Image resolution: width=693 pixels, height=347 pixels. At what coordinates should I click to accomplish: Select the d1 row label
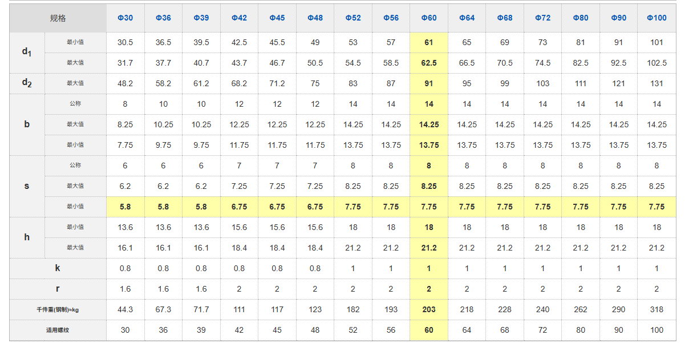point(27,53)
